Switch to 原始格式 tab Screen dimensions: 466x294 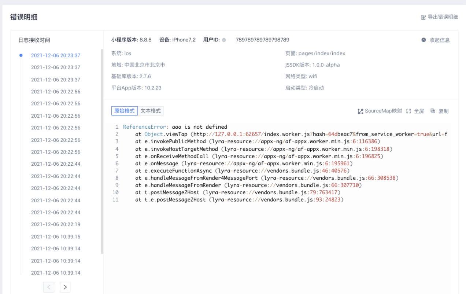(125, 111)
